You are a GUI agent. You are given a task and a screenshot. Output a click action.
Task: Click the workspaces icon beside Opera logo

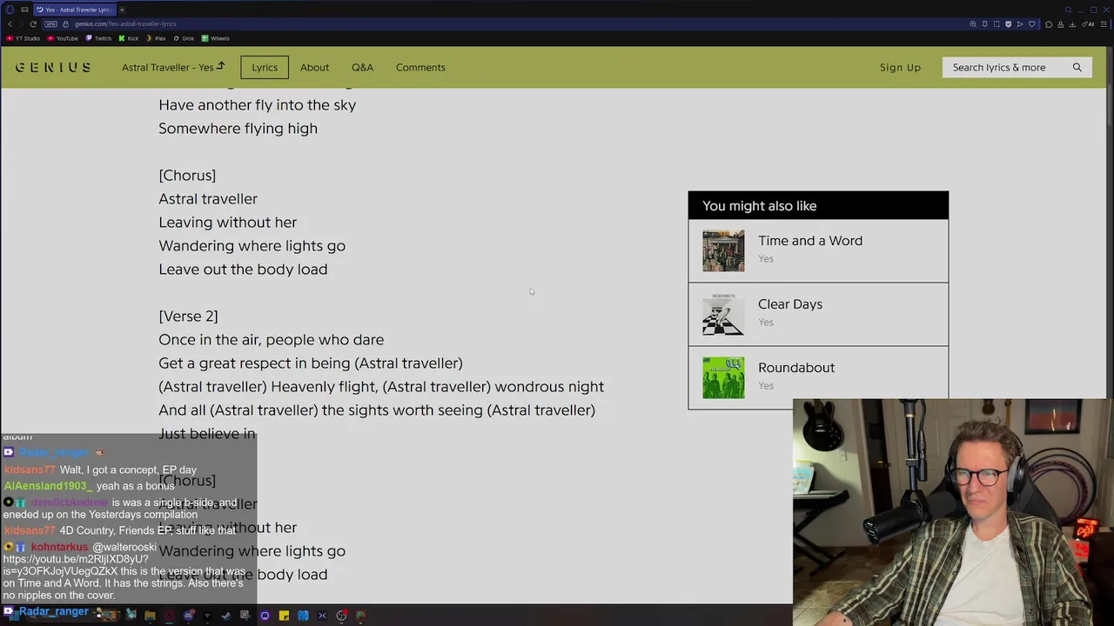click(x=24, y=10)
